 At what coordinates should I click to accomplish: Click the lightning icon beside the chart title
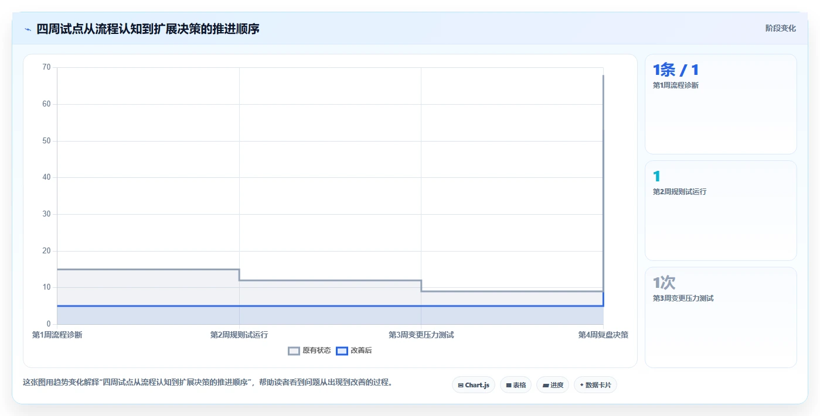28,29
